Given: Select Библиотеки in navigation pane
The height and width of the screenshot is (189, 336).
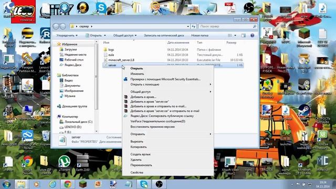Looking at the screenshot, I should [70, 76].
